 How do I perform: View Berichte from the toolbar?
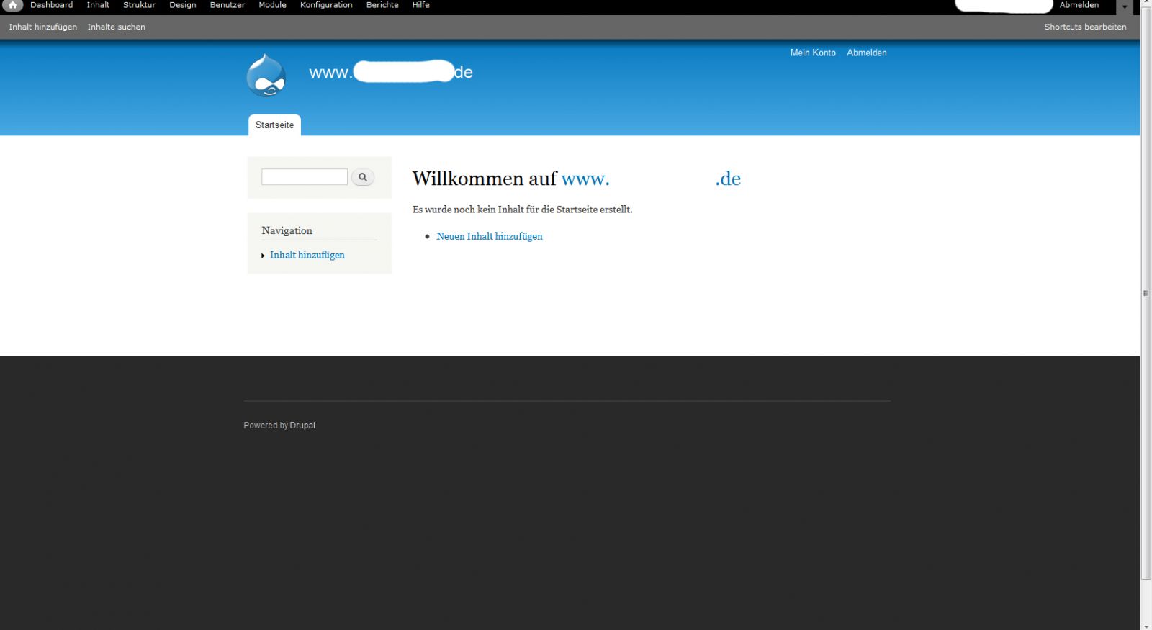coord(382,5)
